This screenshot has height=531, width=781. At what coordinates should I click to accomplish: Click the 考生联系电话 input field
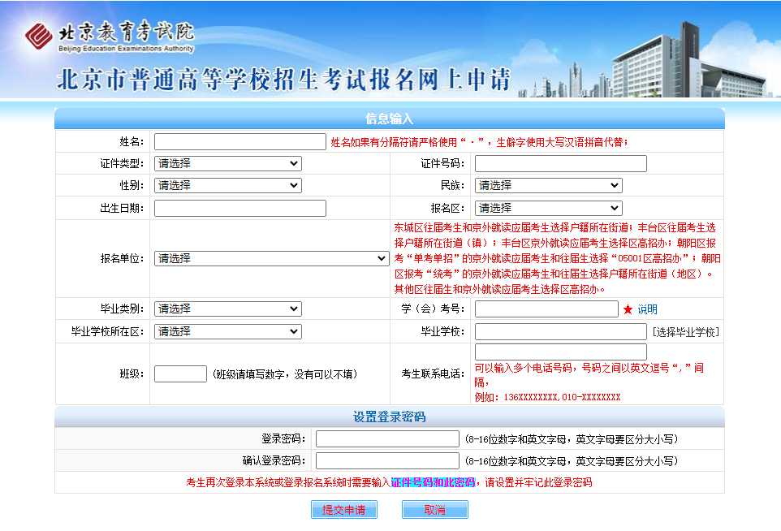tap(560, 352)
